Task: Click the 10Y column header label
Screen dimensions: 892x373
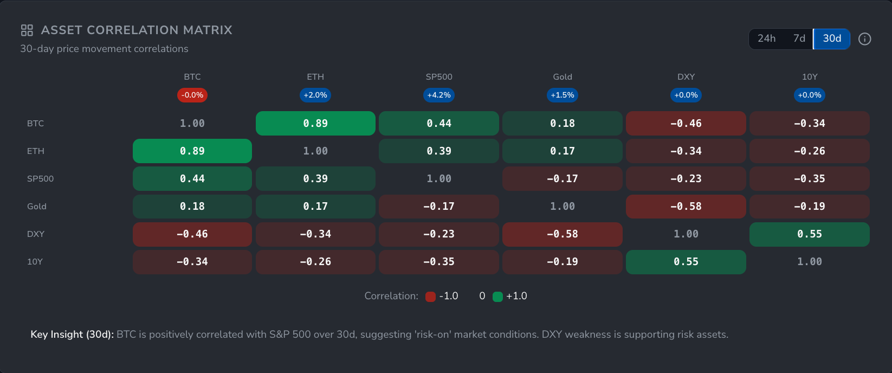Action: click(810, 77)
